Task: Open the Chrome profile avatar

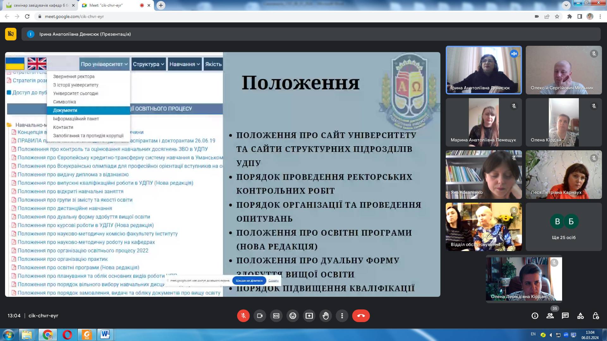Action: (x=590, y=16)
